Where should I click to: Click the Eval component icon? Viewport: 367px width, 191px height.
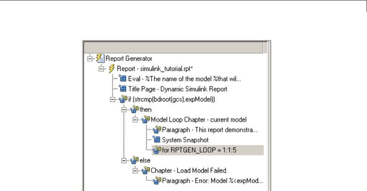click(123, 79)
